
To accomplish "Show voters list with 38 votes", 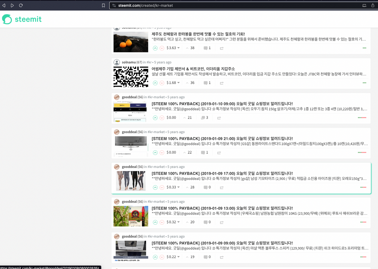I will [190, 48].
